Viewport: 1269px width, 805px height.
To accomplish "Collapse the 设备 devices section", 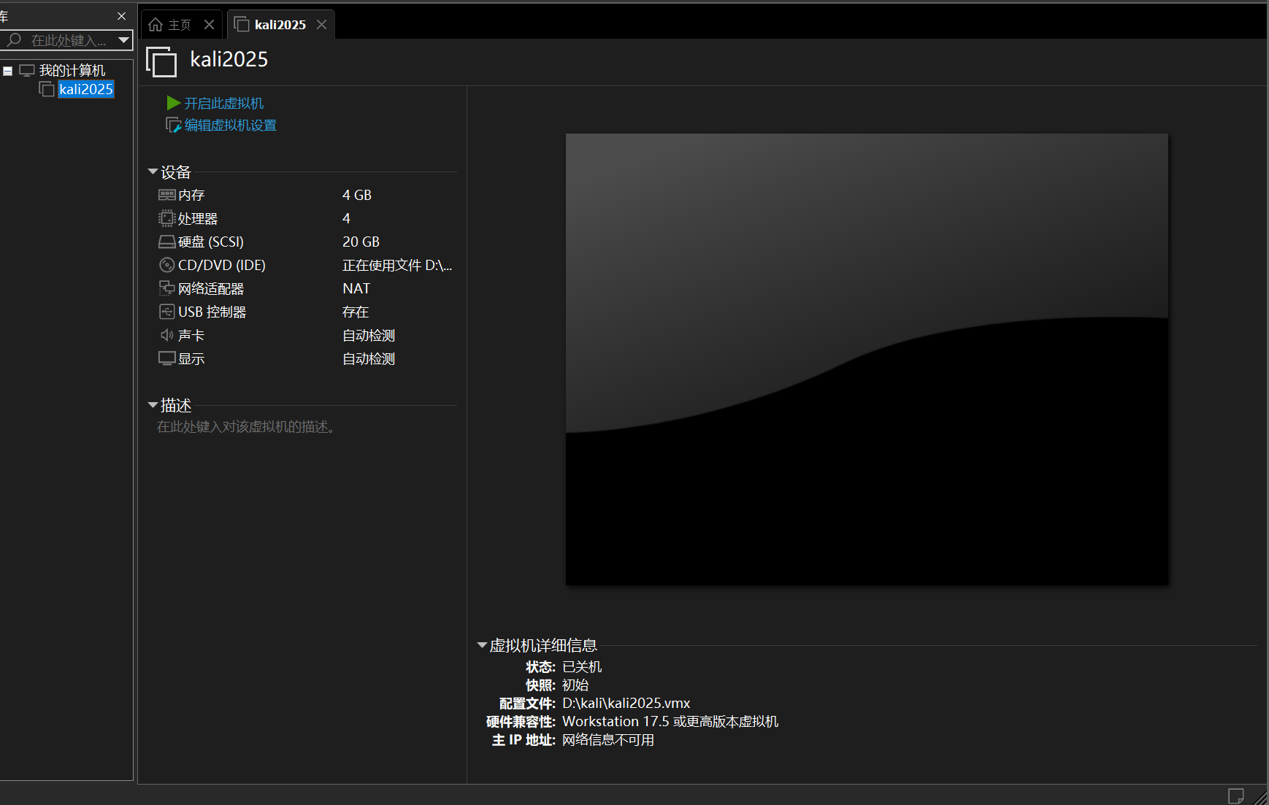I will click(153, 172).
